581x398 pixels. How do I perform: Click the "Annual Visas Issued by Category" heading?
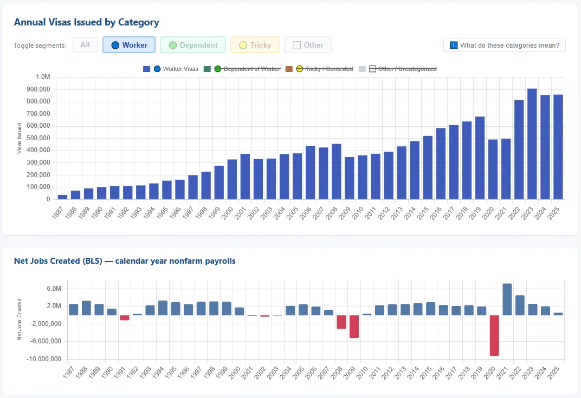pos(87,22)
